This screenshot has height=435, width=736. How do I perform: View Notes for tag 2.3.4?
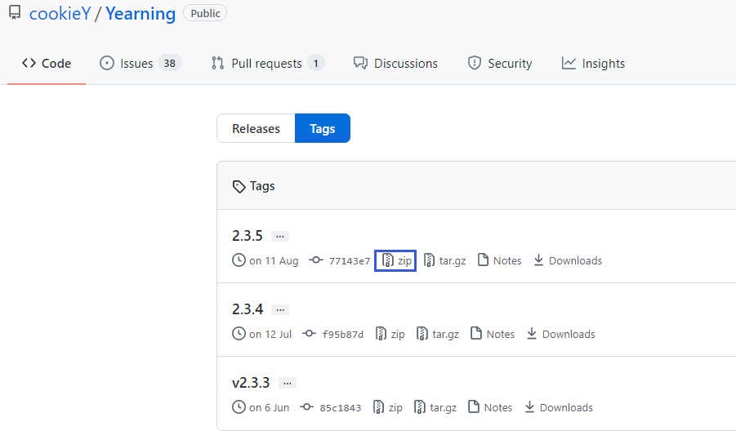[493, 335]
